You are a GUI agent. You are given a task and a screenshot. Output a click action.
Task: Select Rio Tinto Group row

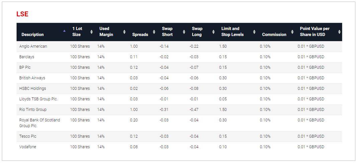point(179,110)
